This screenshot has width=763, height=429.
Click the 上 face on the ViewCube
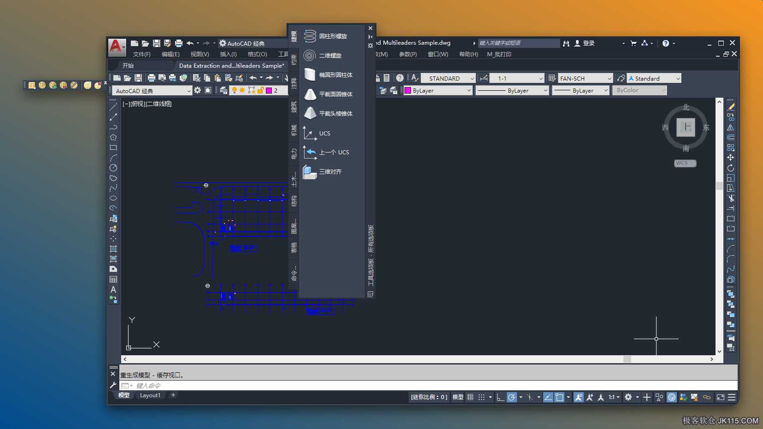pyautogui.click(x=686, y=127)
